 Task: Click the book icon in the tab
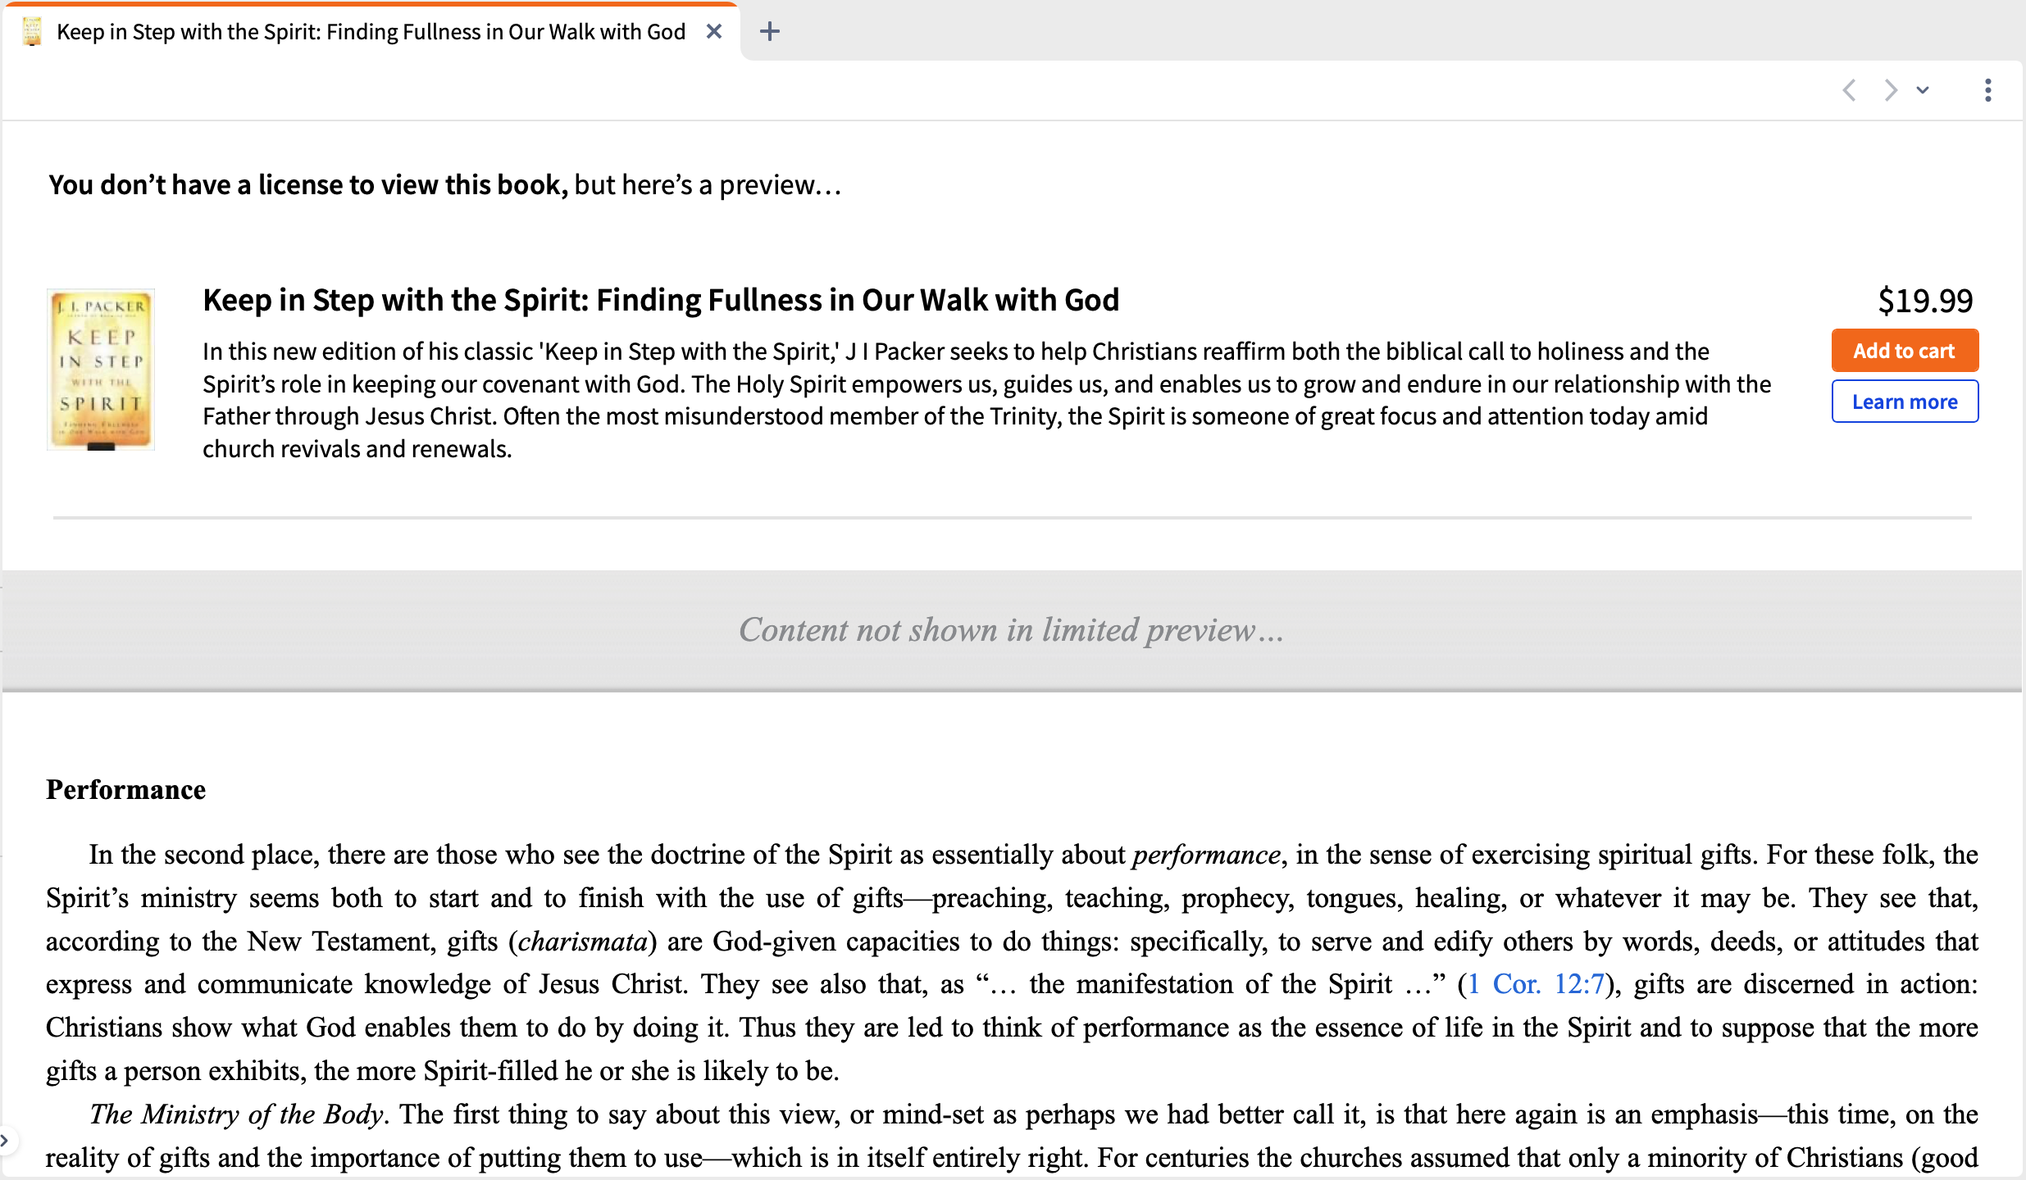(x=32, y=32)
